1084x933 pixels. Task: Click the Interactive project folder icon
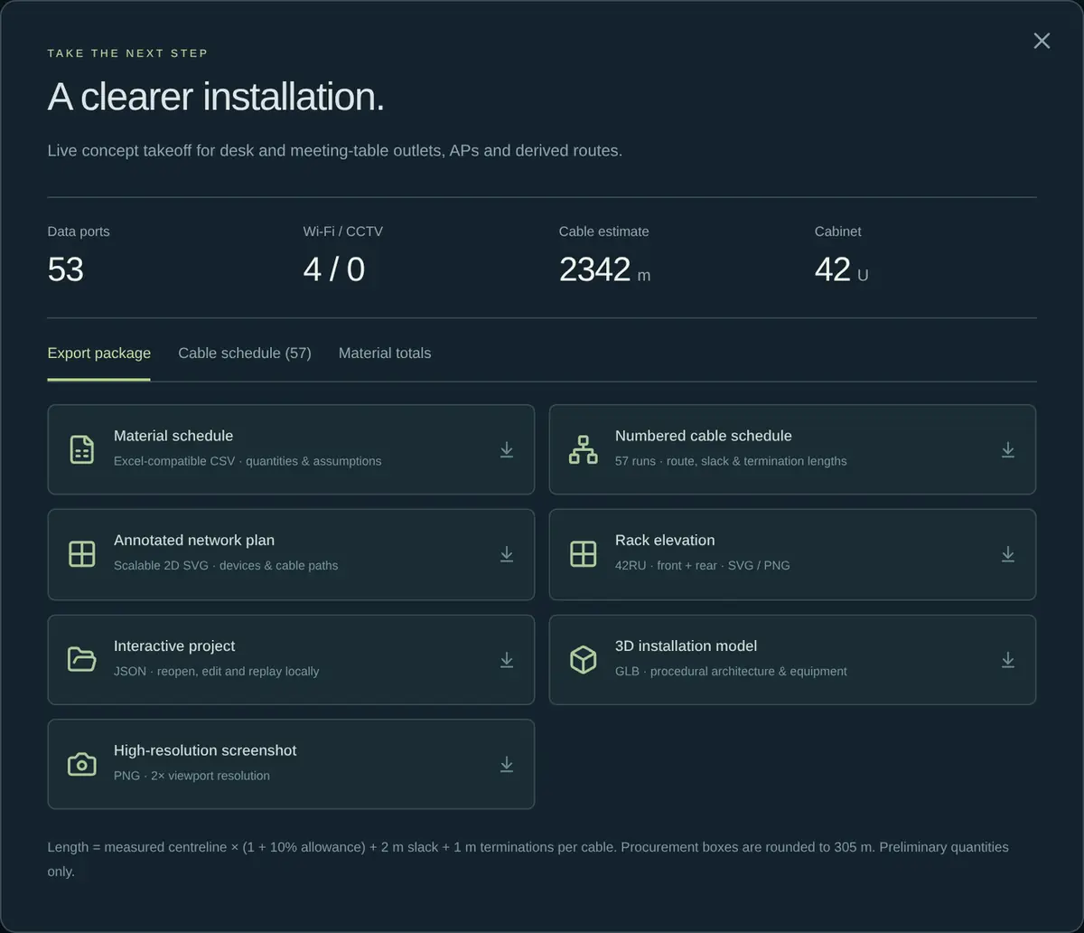click(82, 660)
